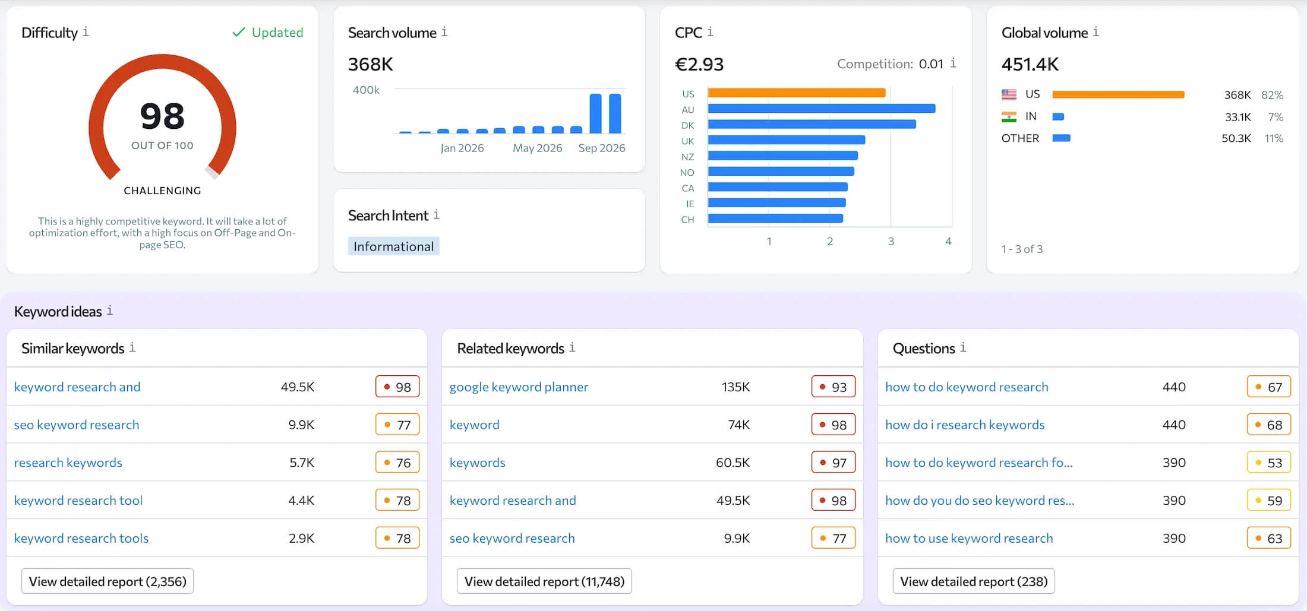The width and height of the screenshot is (1307, 611).
Task: Click the Global volume info icon
Action: click(1096, 31)
